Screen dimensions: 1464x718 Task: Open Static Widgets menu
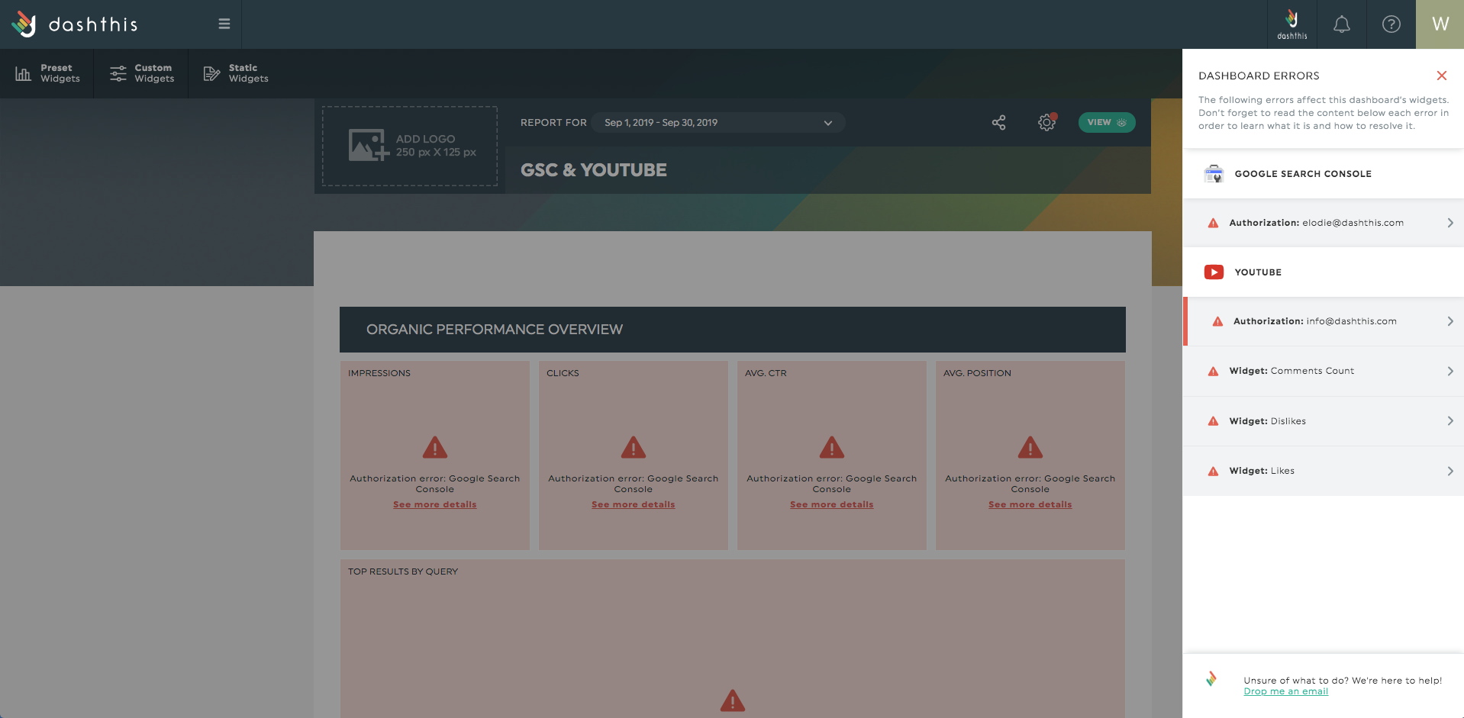coord(236,73)
